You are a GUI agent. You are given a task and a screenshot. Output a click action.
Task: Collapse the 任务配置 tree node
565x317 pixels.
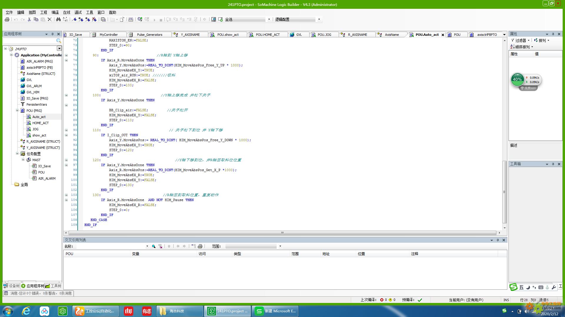pyautogui.click(x=17, y=154)
